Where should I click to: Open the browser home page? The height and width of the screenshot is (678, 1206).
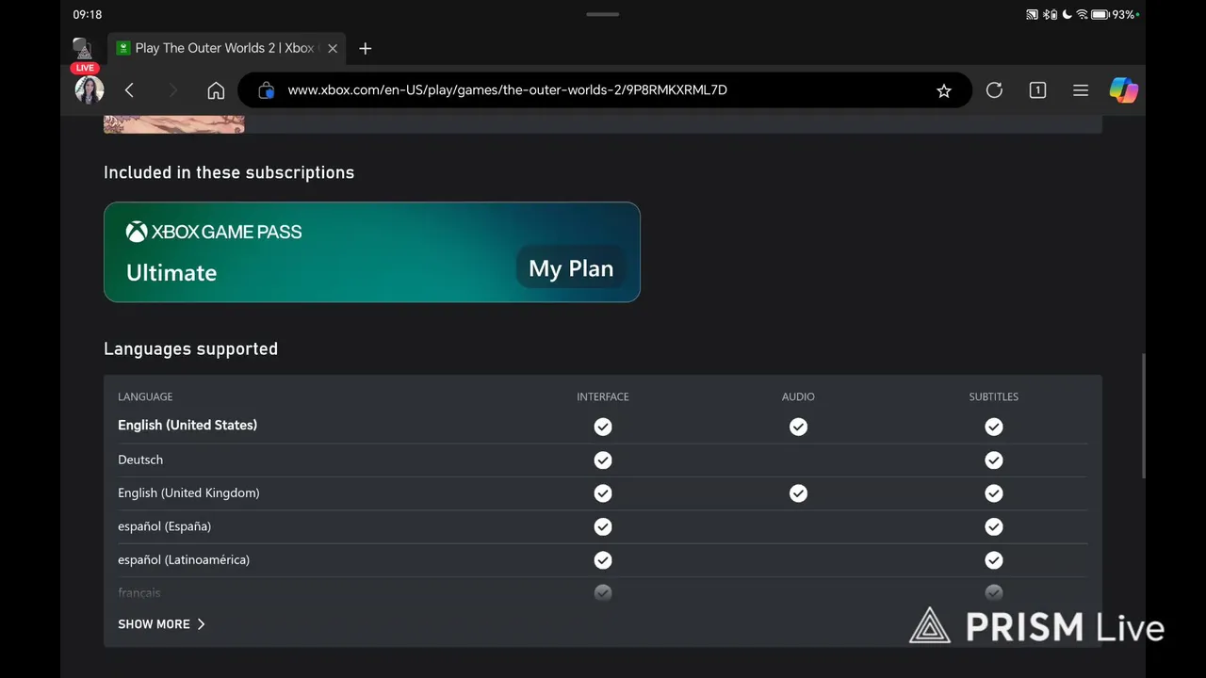click(x=216, y=90)
